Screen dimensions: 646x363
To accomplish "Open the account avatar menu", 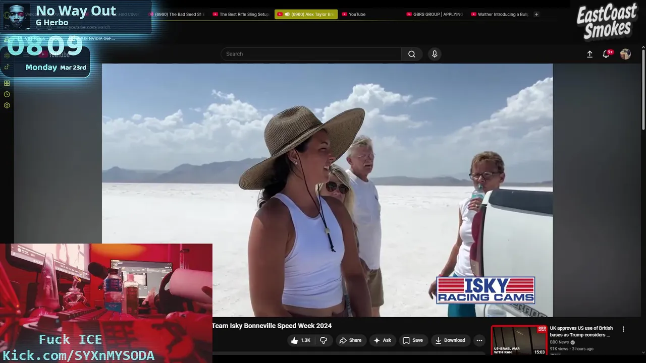I will (625, 54).
